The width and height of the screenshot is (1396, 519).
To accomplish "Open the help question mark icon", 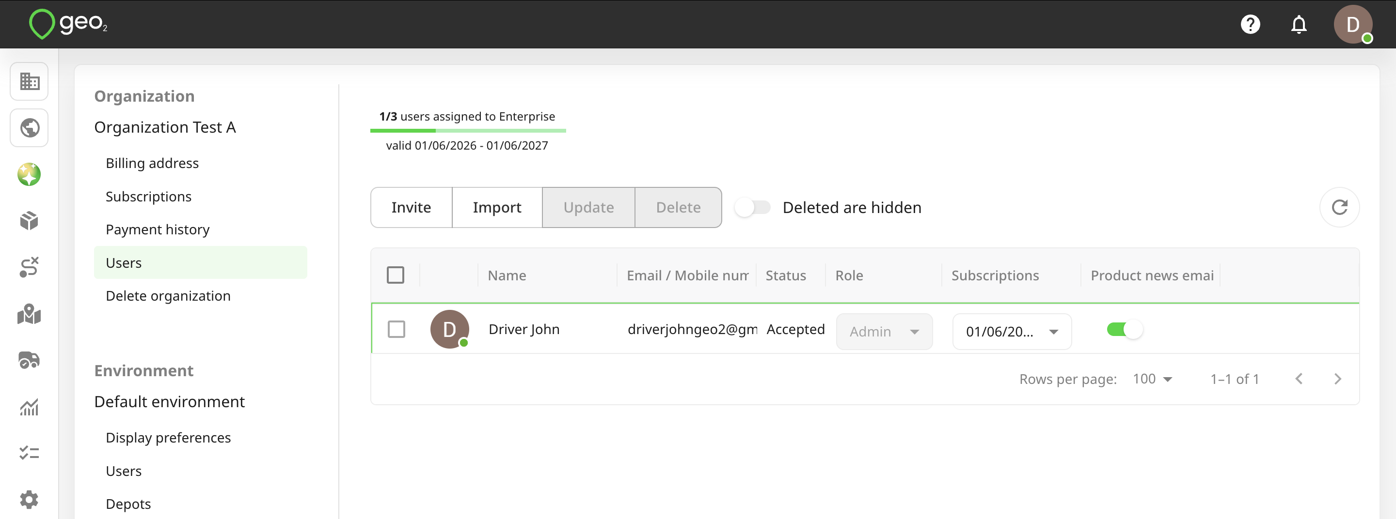I will [x=1250, y=24].
